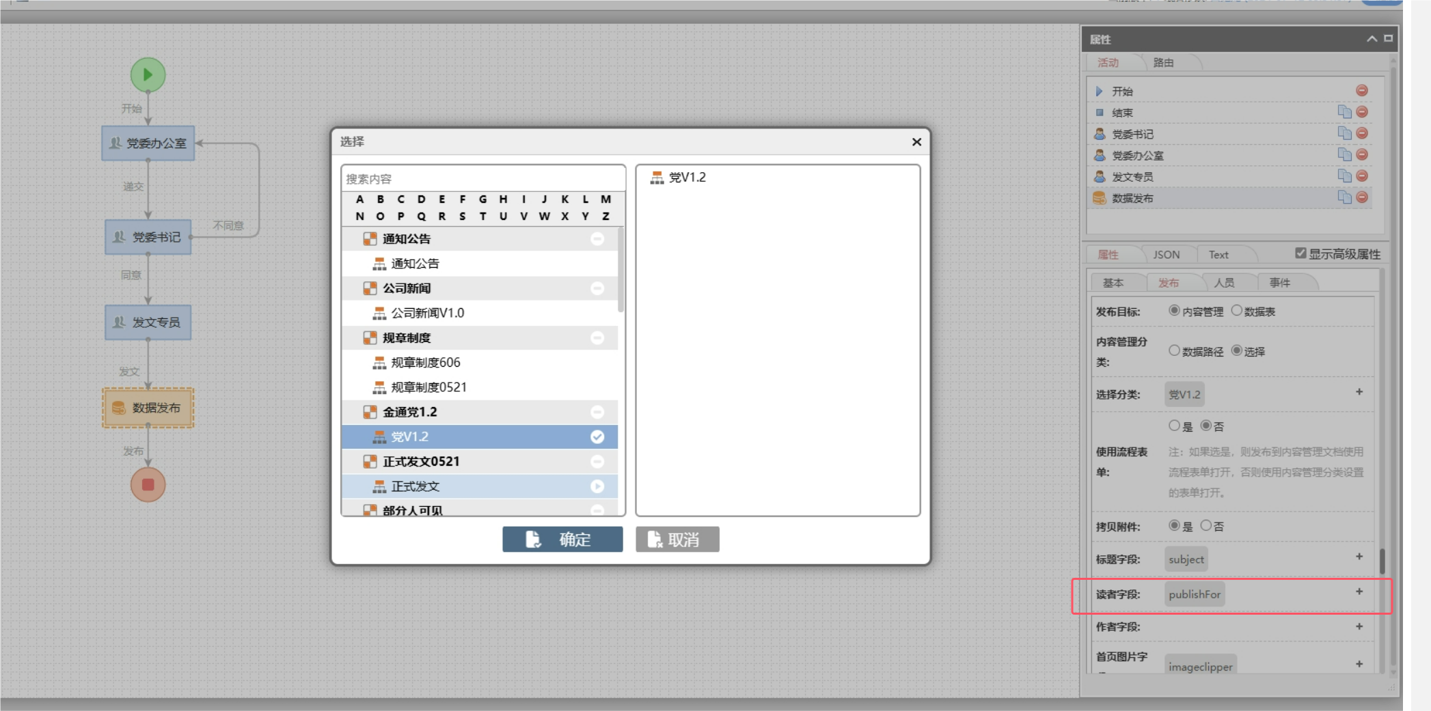1431x711 pixels.
Task: Click the plus button for 标题字段
Action: (x=1359, y=557)
